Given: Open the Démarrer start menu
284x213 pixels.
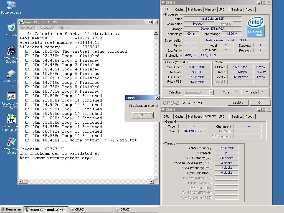Looking at the screenshot, I should (11, 209).
